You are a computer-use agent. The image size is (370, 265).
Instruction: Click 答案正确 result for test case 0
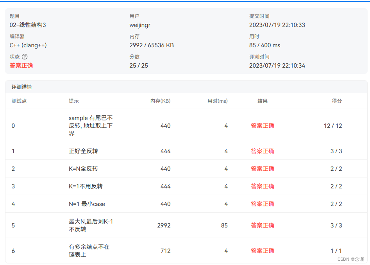click(x=262, y=126)
